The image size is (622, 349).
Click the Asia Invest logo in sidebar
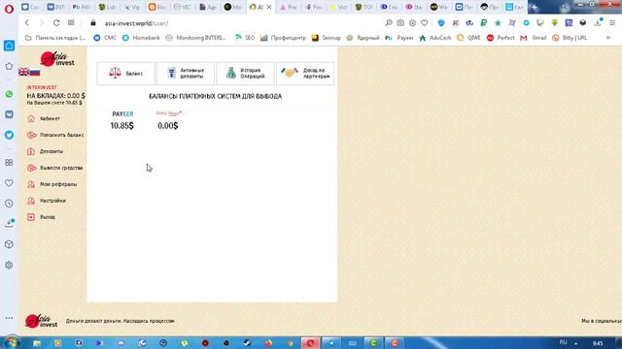(57, 59)
